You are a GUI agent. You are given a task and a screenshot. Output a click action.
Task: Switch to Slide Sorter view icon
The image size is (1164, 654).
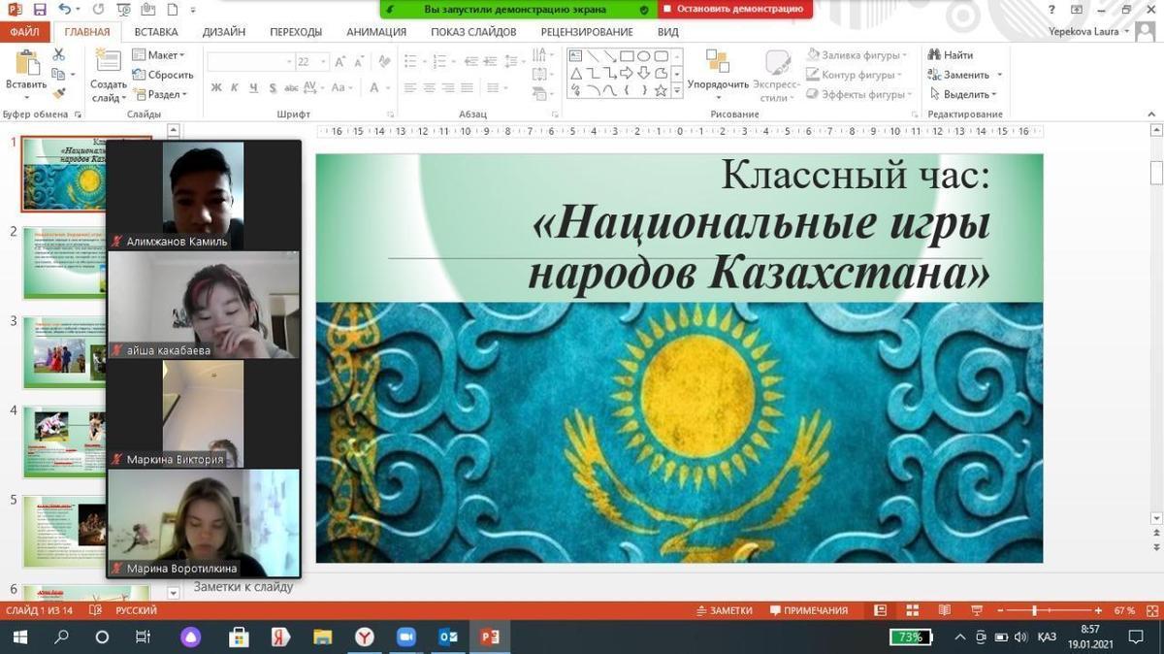[913, 611]
